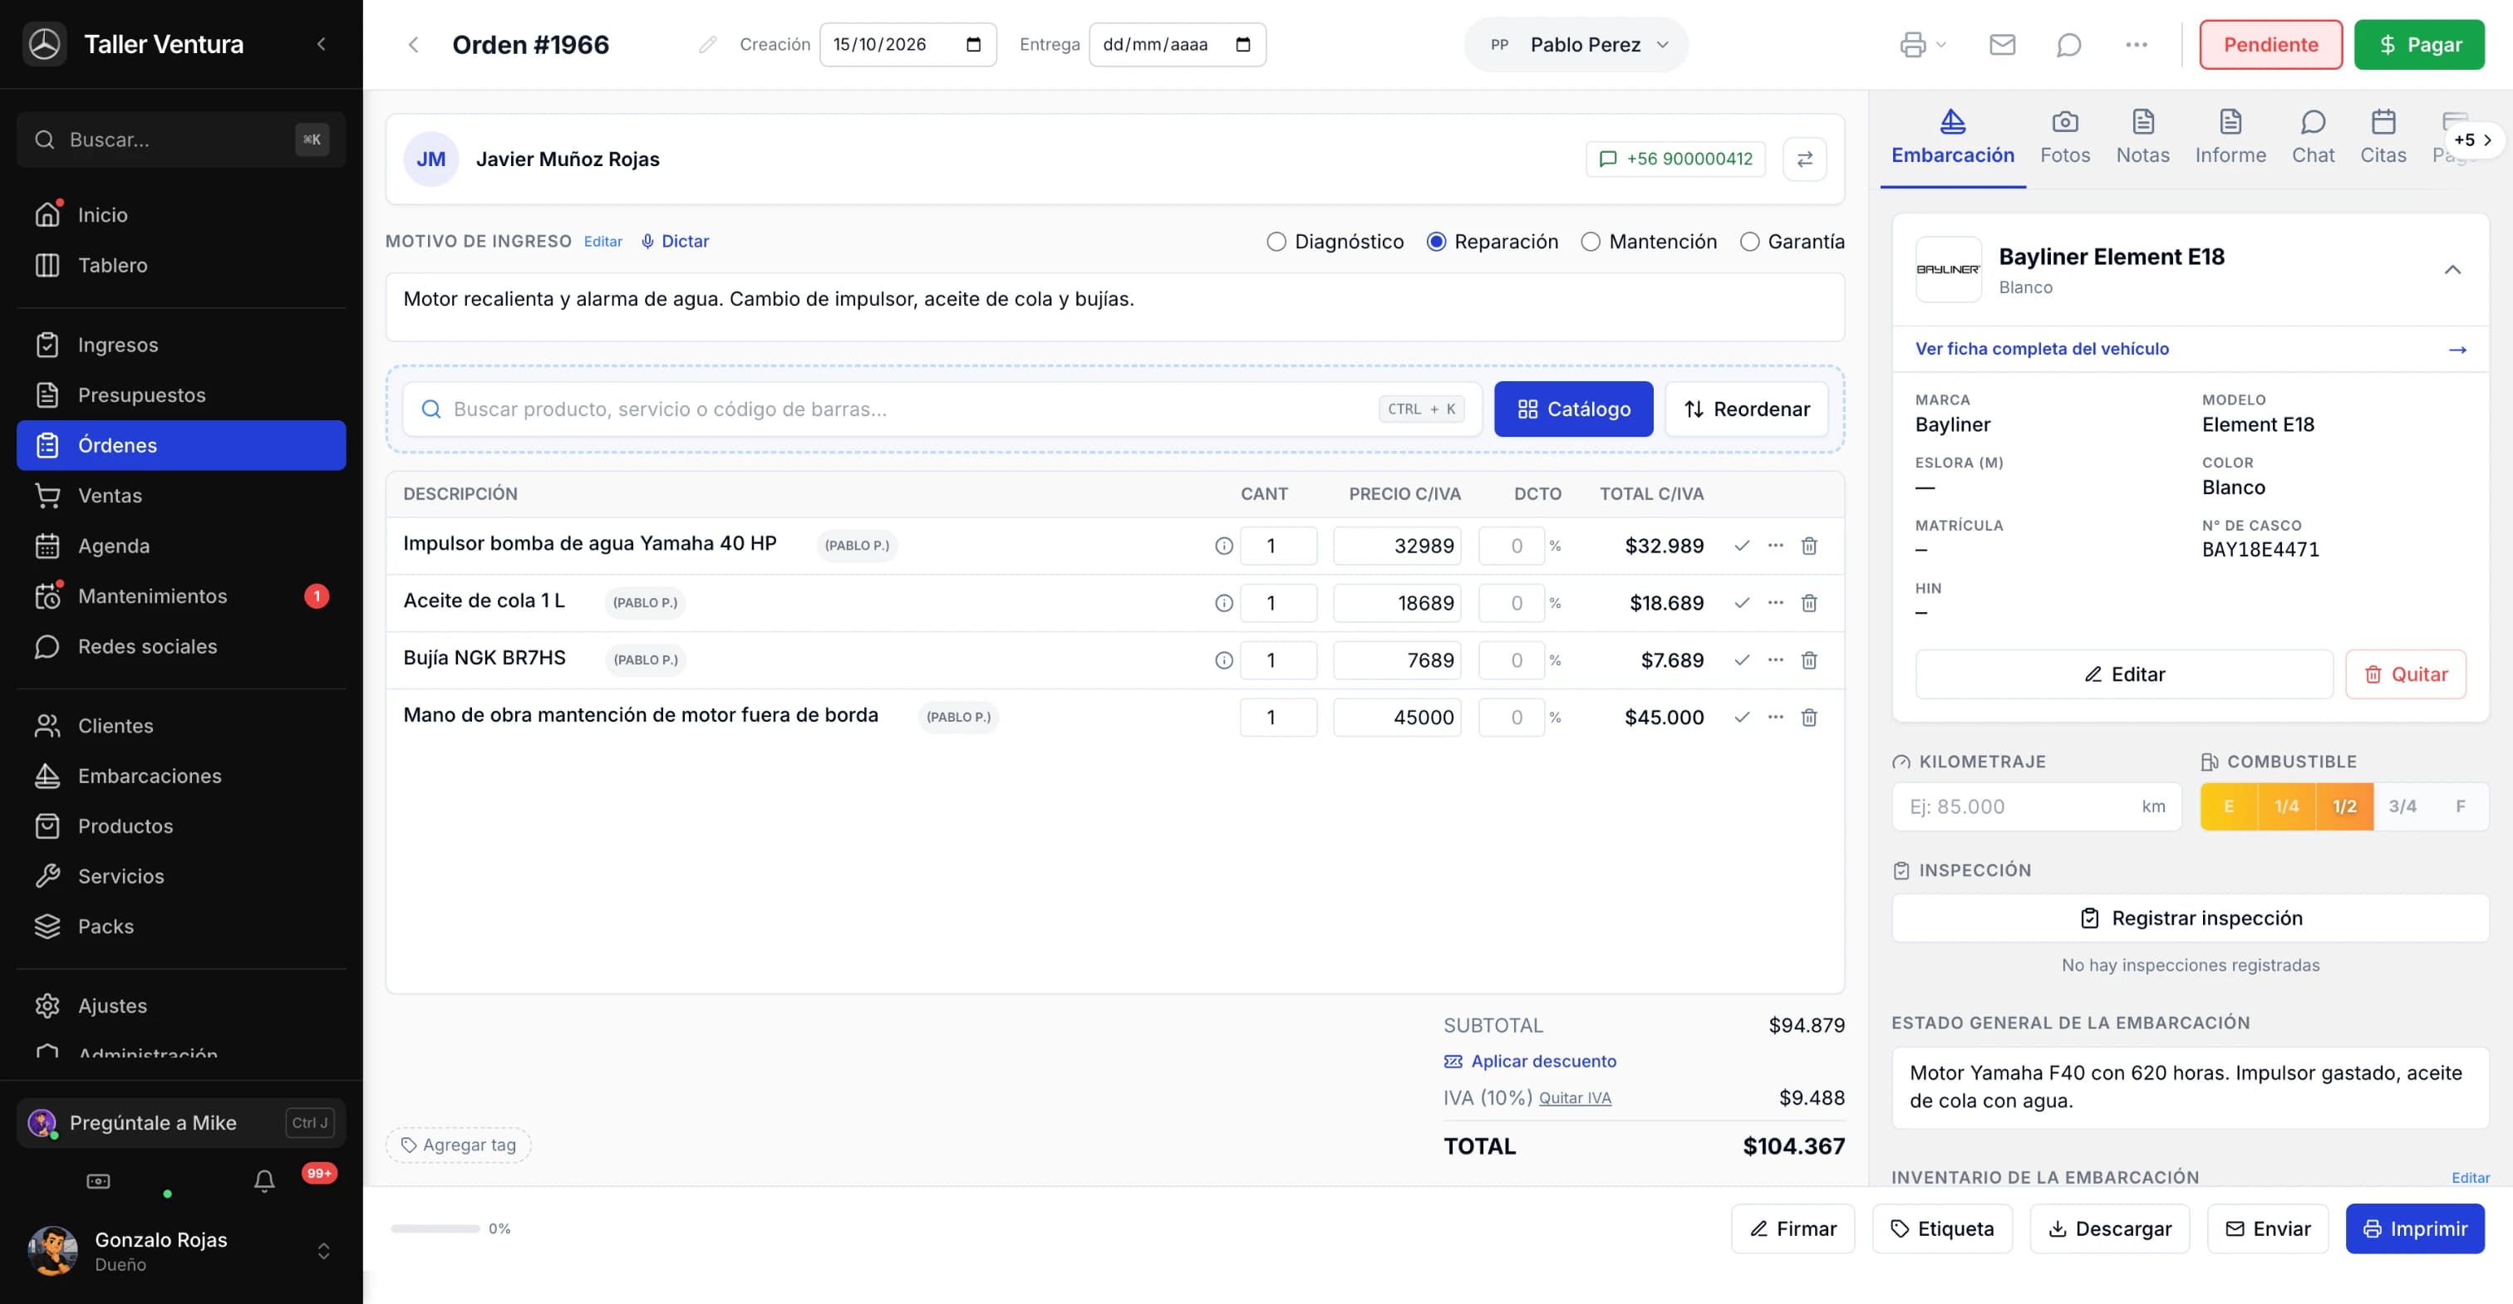Confirm checkmark on Mano de obra row
The height and width of the screenshot is (1304, 2513).
click(x=1741, y=718)
